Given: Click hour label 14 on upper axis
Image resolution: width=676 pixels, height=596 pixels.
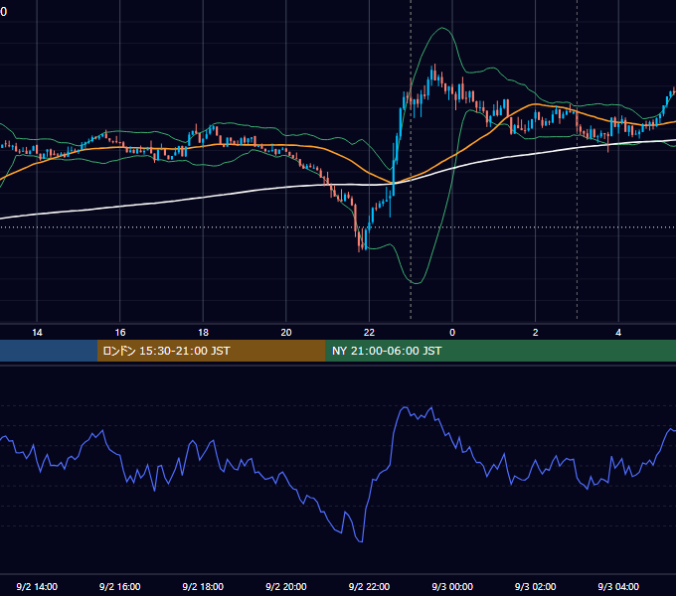Looking at the screenshot, I should point(37,332).
